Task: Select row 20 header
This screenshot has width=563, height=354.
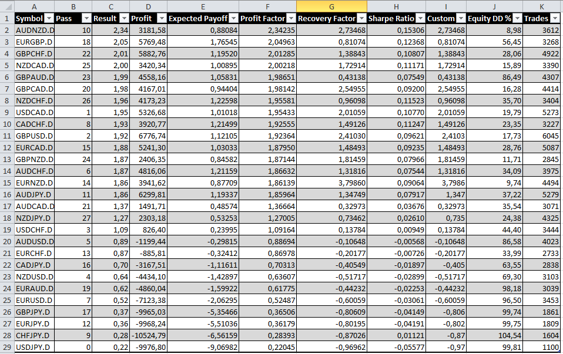Action: [7, 242]
